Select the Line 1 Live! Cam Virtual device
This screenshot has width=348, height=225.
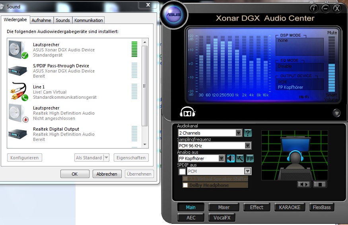74,92
